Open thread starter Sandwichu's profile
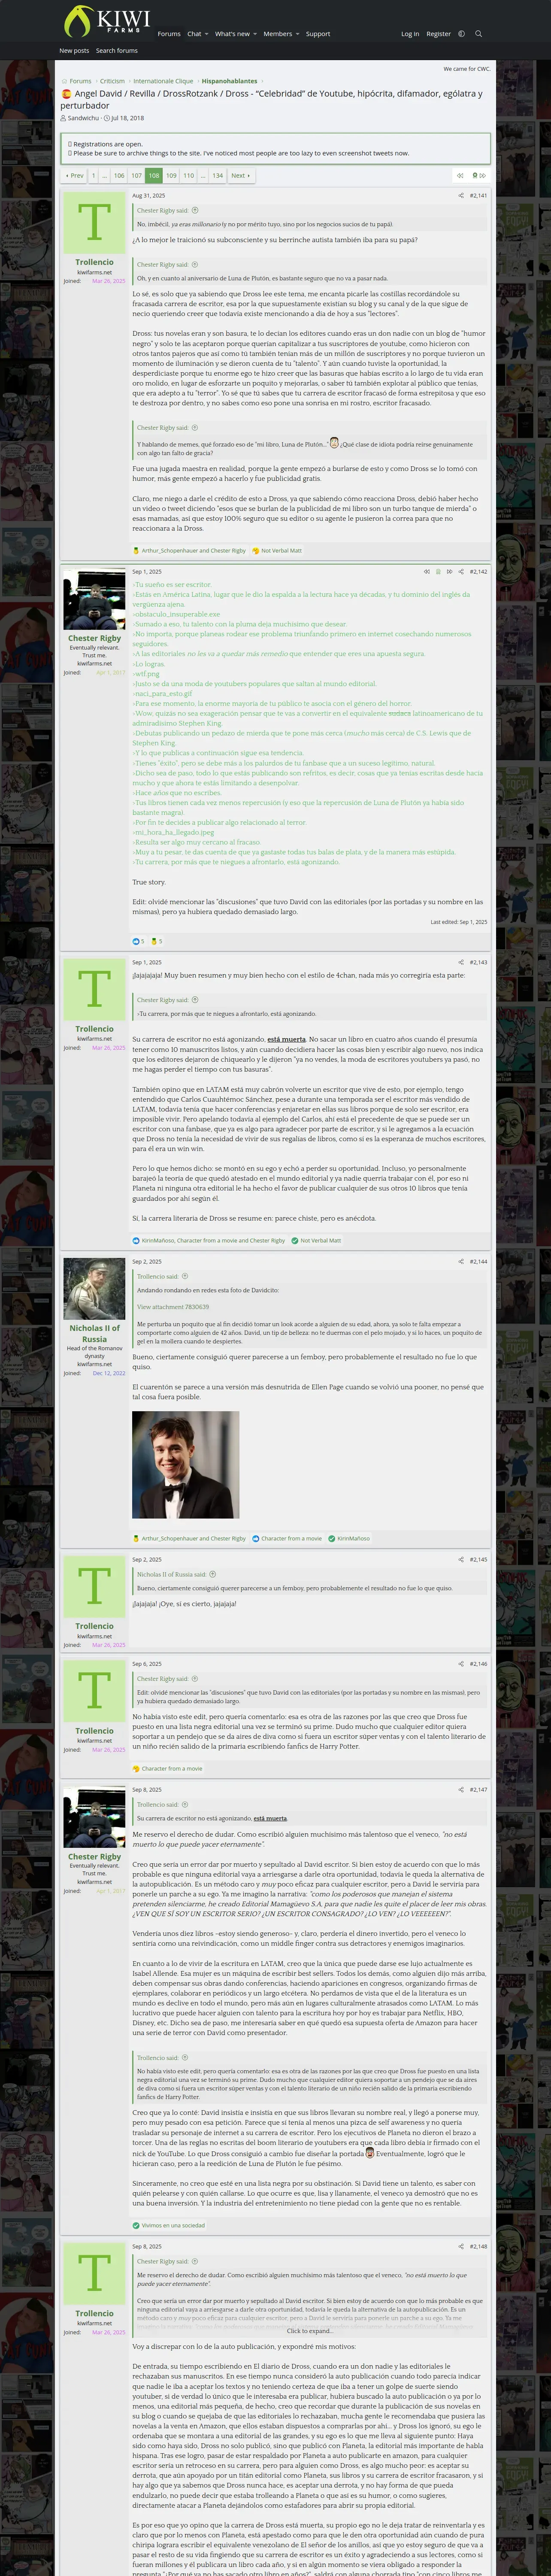551x2576 pixels. tap(83, 118)
